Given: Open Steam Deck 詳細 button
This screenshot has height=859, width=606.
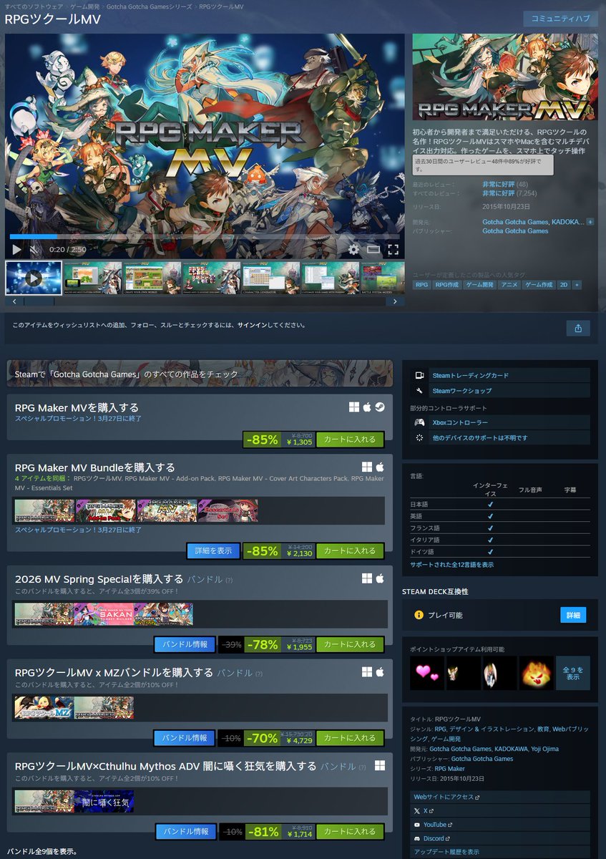Looking at the screenshot, I should [x=573, y=615].
